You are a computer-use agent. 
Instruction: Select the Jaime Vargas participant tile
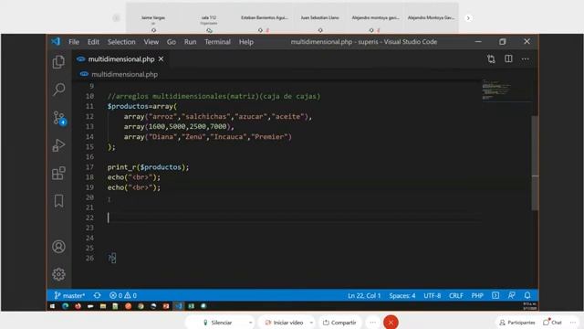153,18
